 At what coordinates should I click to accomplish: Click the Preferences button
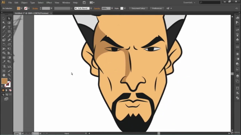pos(157,8)
